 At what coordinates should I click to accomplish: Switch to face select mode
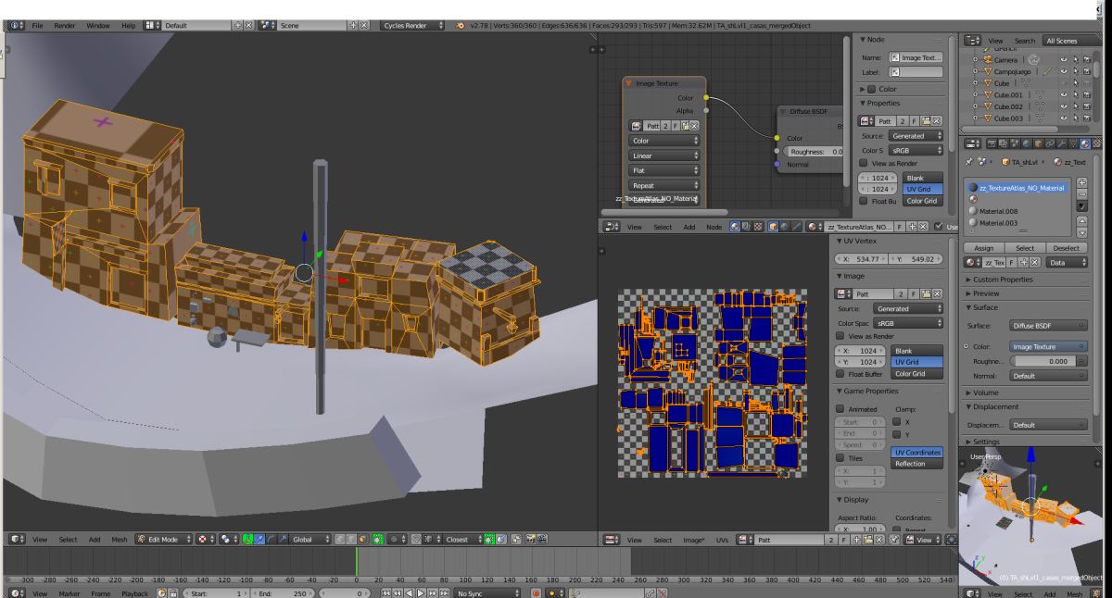(x=362, y=539)
